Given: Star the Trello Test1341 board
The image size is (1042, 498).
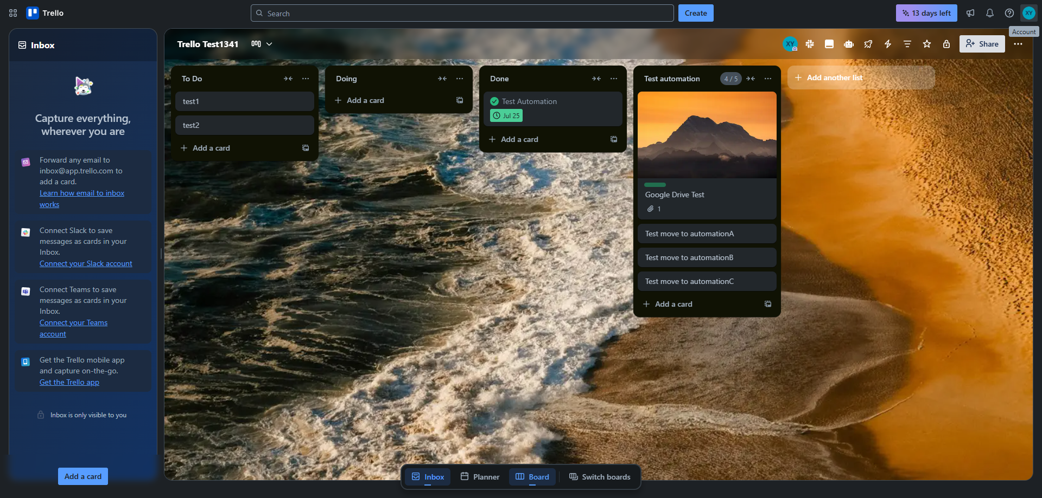Looking at the screenshot, I should pyautogui.click(x=927, y=44).
